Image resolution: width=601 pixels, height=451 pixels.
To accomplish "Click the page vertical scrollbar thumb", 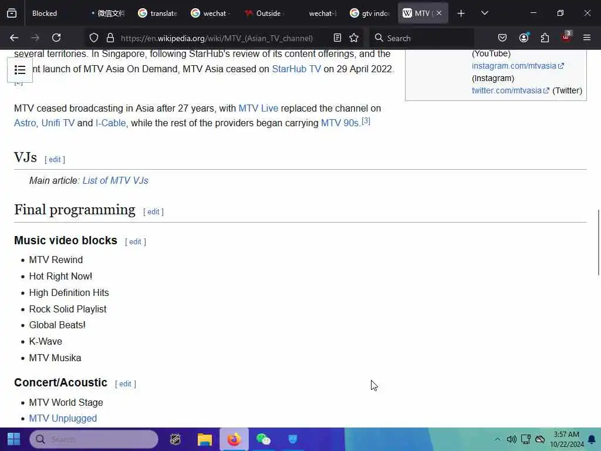I will coord(598,243).
